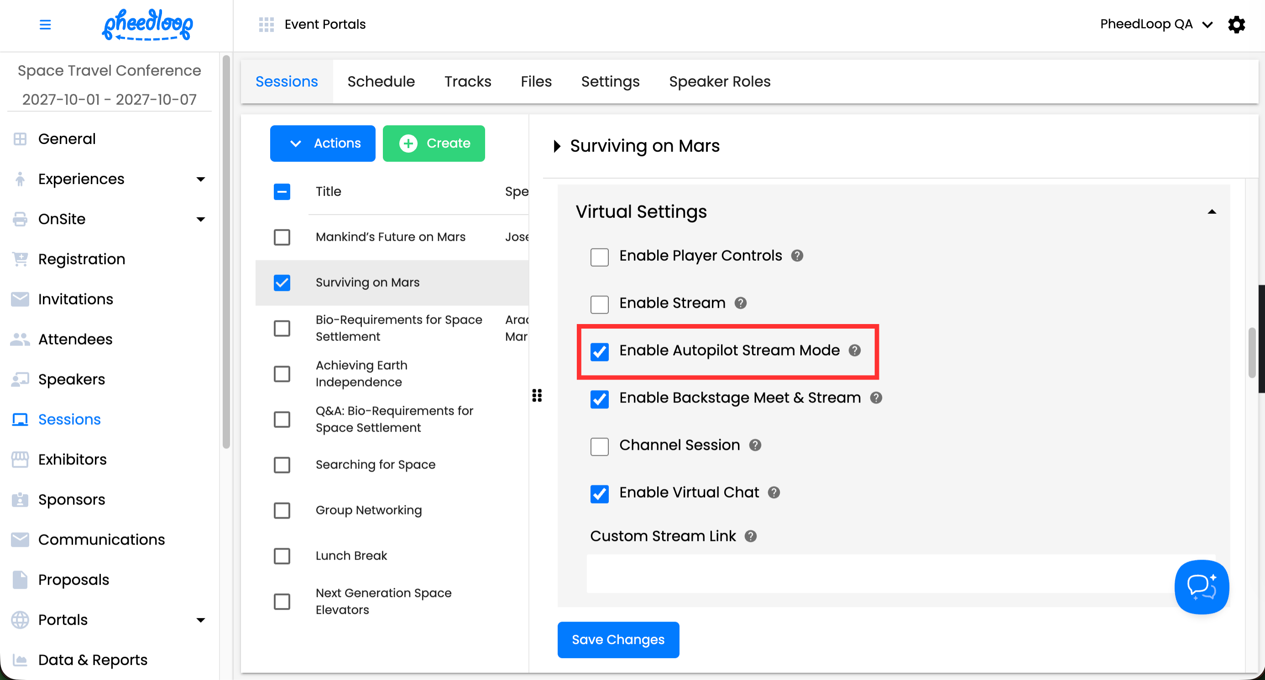This screenshot has height=680, width=1265.
Task: Open the Event Portals grid icon
Action: (x=266, y=24)
